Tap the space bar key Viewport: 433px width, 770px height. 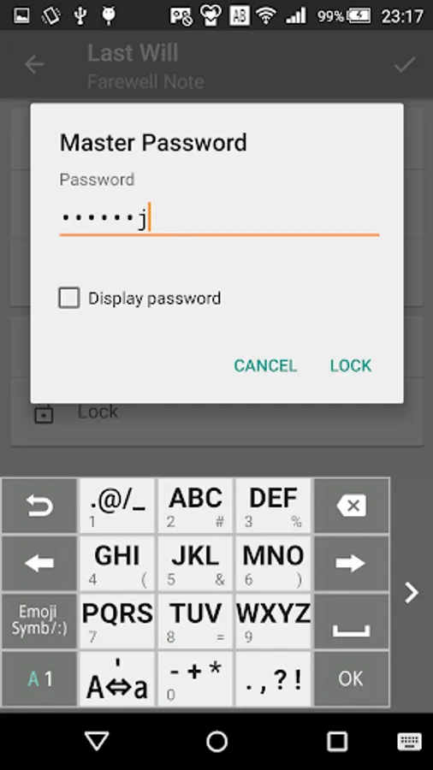tap(352, 621)
